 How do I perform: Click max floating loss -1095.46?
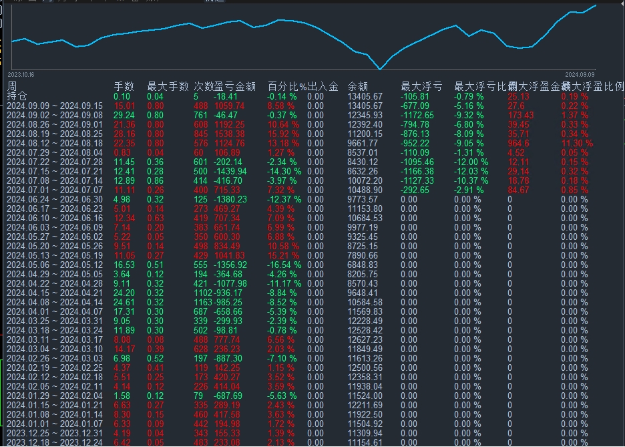pyautogui.click(x=417, y=162)
